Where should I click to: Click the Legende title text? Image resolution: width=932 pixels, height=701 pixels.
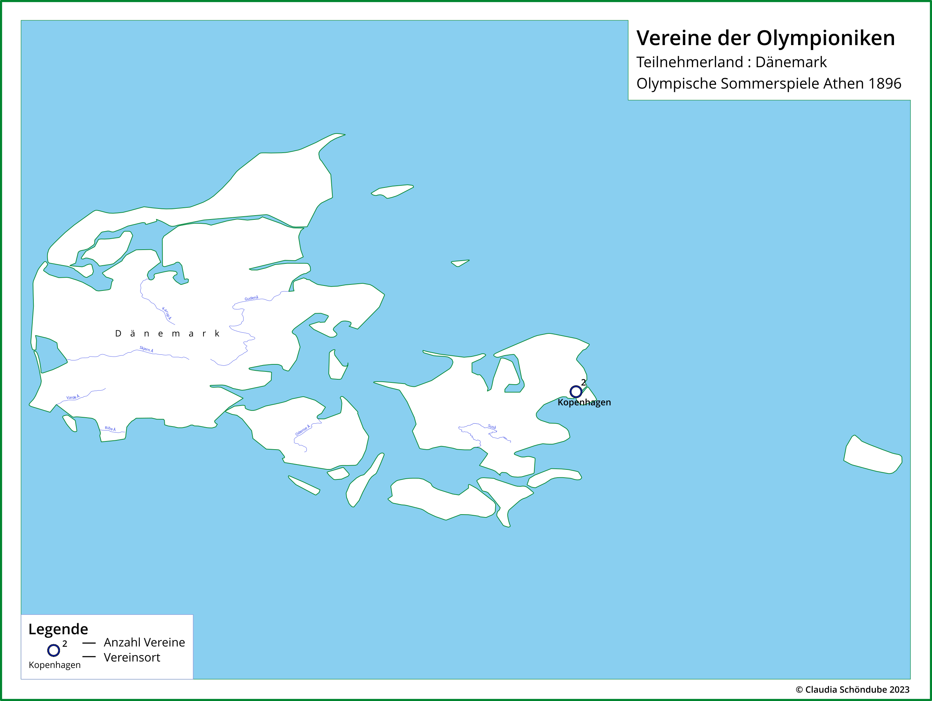click(58, 629)
